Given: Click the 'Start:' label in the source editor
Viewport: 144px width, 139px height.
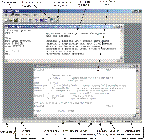Looking at the screenshot, I should [x=10, y=38].
